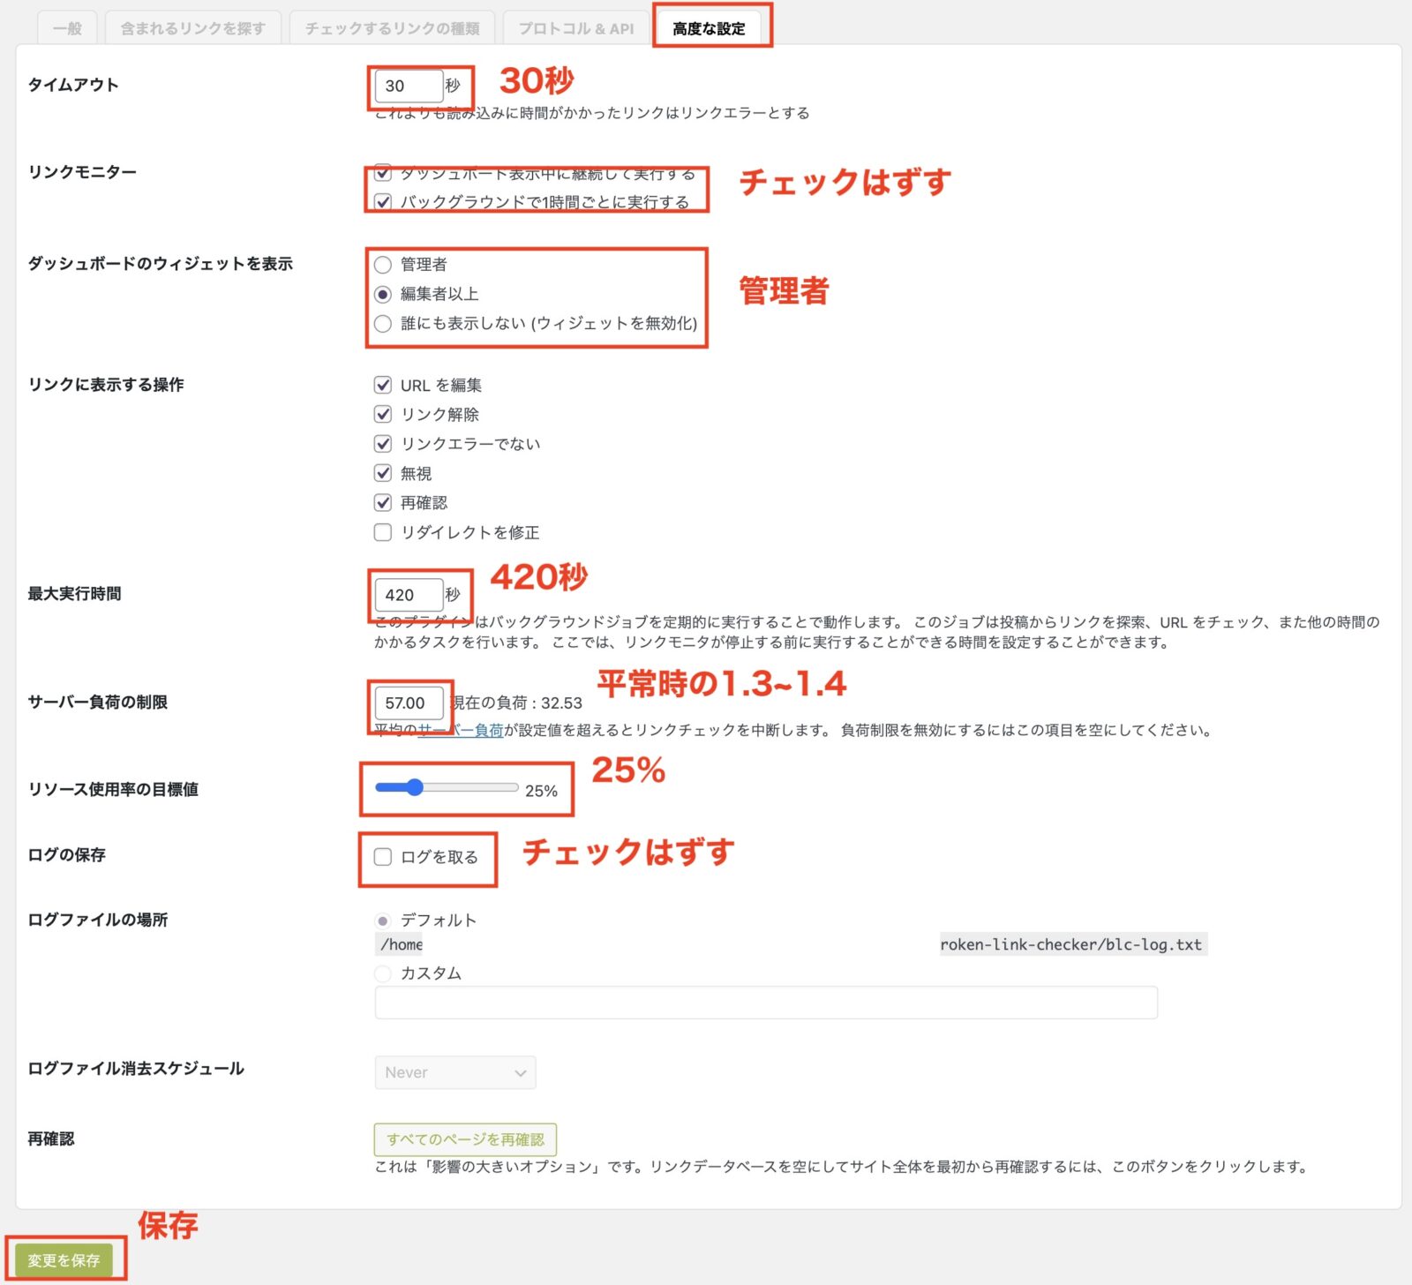The image size is (1412, 1285).
Task: Select the 管理者 radio button
Action: (x=383, y=265)
